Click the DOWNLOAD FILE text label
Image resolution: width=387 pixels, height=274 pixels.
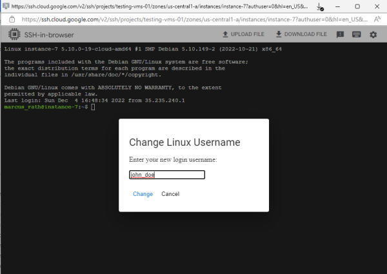point(306,34)
